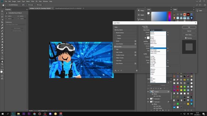Open the Layer menu
This screenshot has width=207, height=116.
(19, 1)
